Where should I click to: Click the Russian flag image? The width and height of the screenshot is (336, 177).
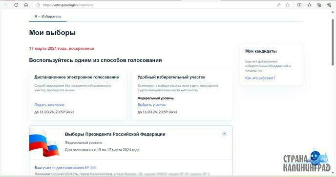click(x=44, y=143)
